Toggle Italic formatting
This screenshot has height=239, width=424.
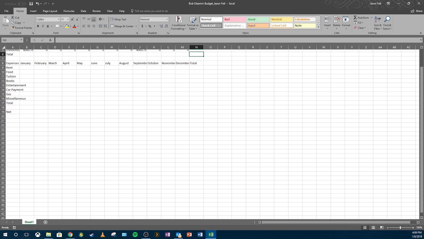click(x=43, y=26)
